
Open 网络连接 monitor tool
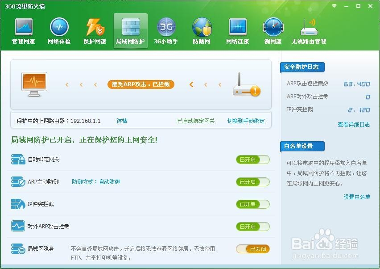237,31
